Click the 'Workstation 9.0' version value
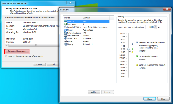The height and width of the screenshot is (104, 173). coord(30,29)
